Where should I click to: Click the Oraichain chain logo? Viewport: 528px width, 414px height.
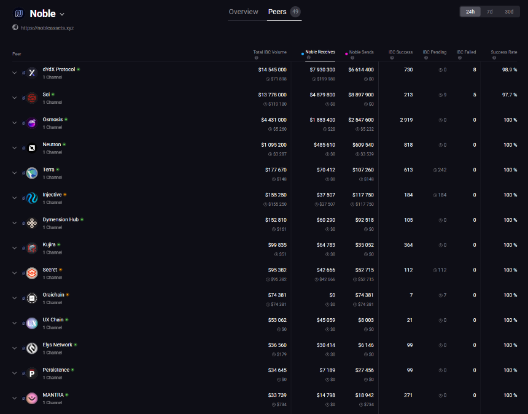(32, 298)
